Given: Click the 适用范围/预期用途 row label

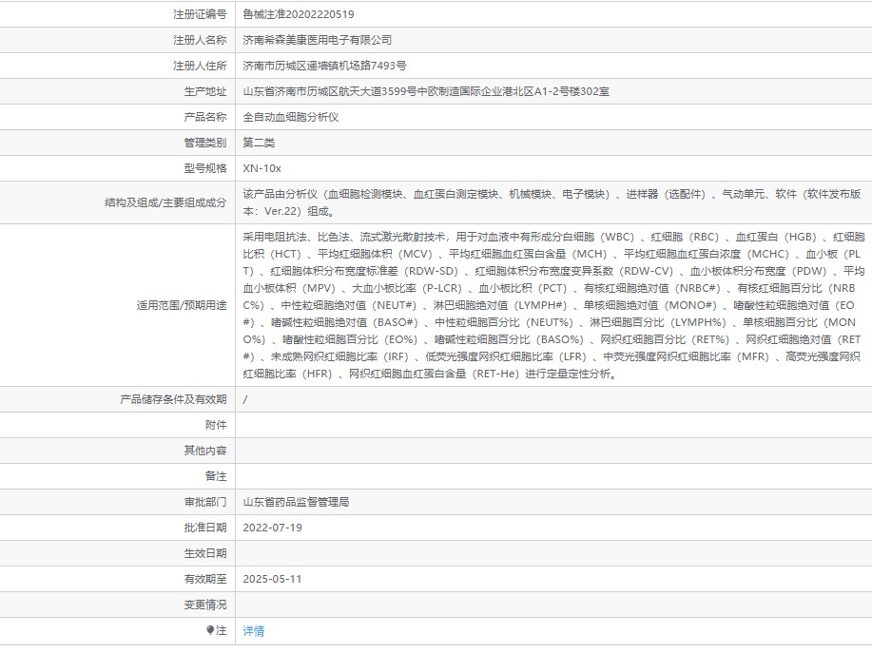Looking at the screenshot, I should pos(182,305).
